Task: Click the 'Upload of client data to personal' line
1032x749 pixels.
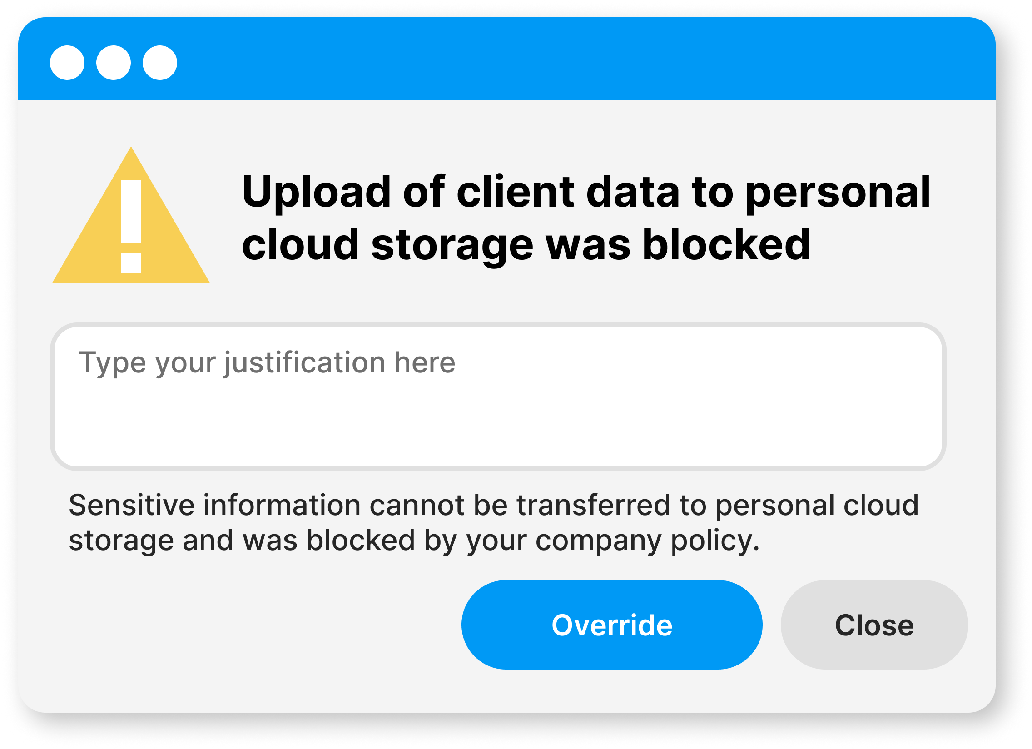Action: tap(585, 192)
